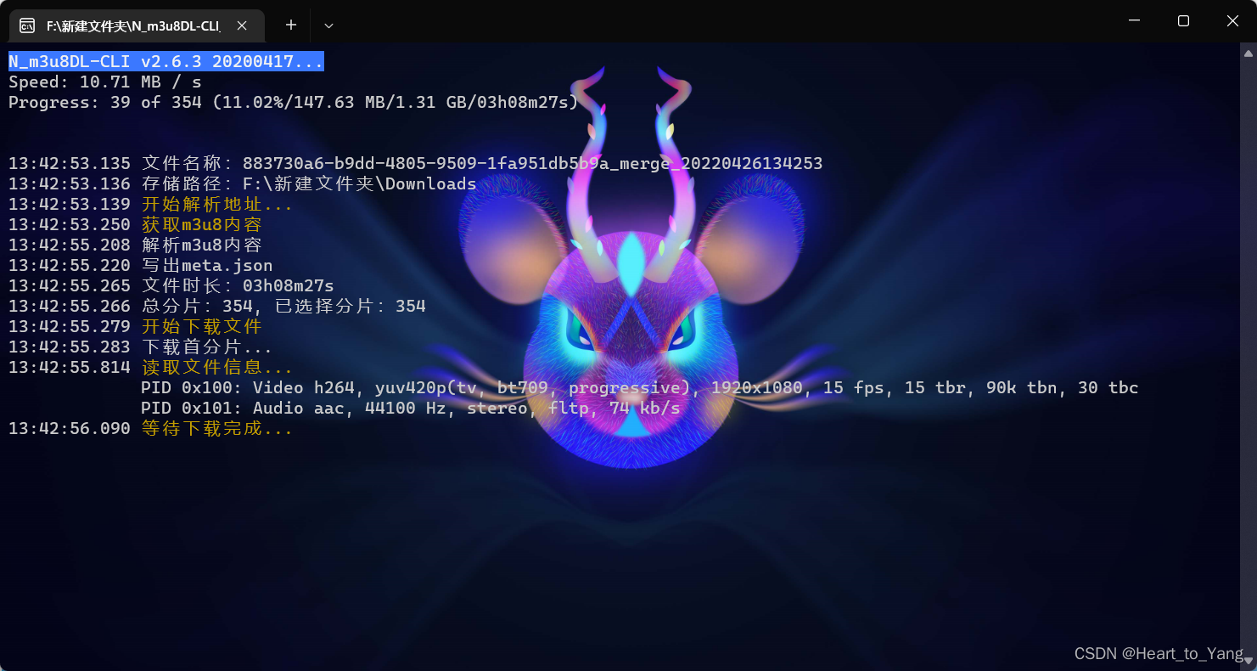
Task: Click the Speed: 10.71 MB / s line
Action: click(105, 82)
